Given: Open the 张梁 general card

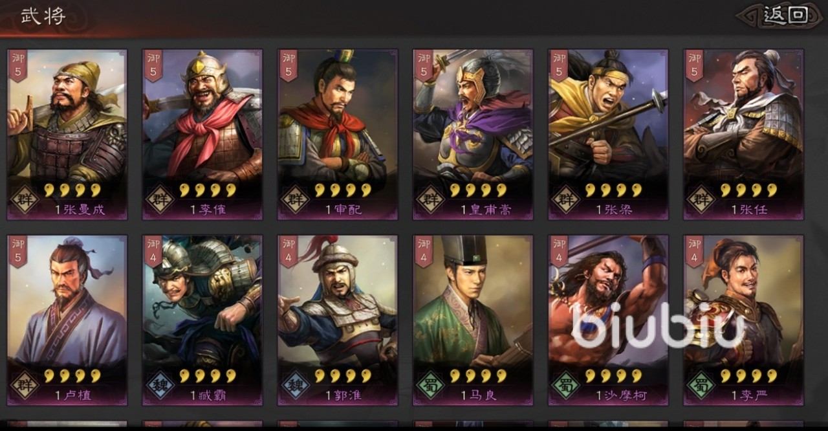Looking at the screenshot, I should [x=609, y=135].
